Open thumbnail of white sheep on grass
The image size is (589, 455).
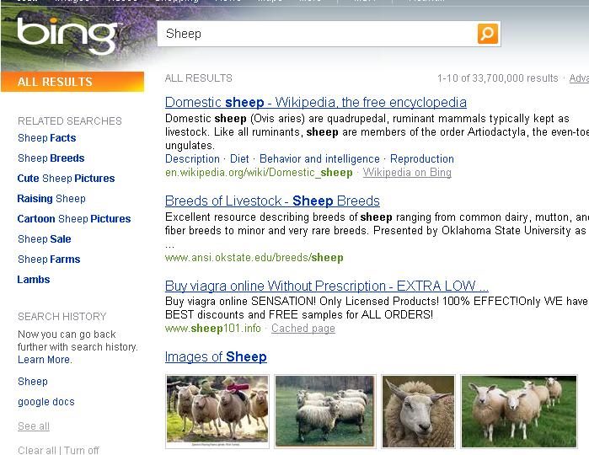tap(519, 411)
